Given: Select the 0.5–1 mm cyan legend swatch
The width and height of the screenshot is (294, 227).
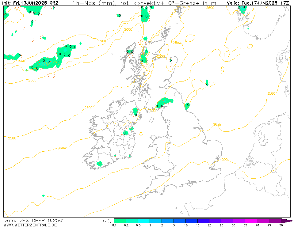Looking at the screenshot, I should click(144, 221).
